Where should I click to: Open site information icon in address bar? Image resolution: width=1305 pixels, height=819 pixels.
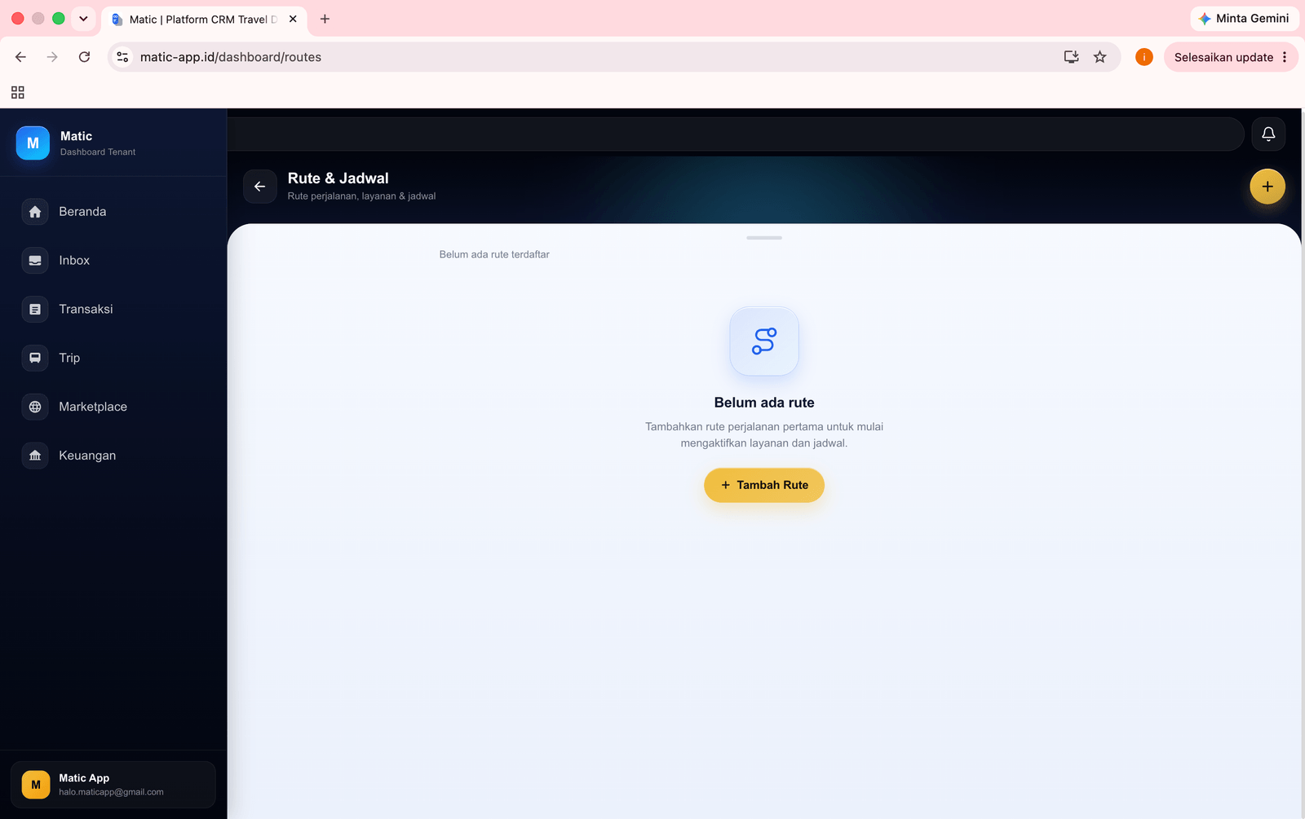tap(122, 57)
